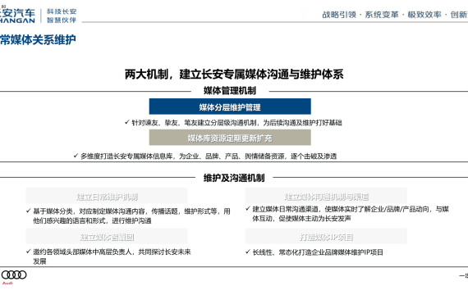Click the bullet text about 建立分层级沟通机制
The image size is (468, 295).
pyautogui.click(x=236, y=123)
